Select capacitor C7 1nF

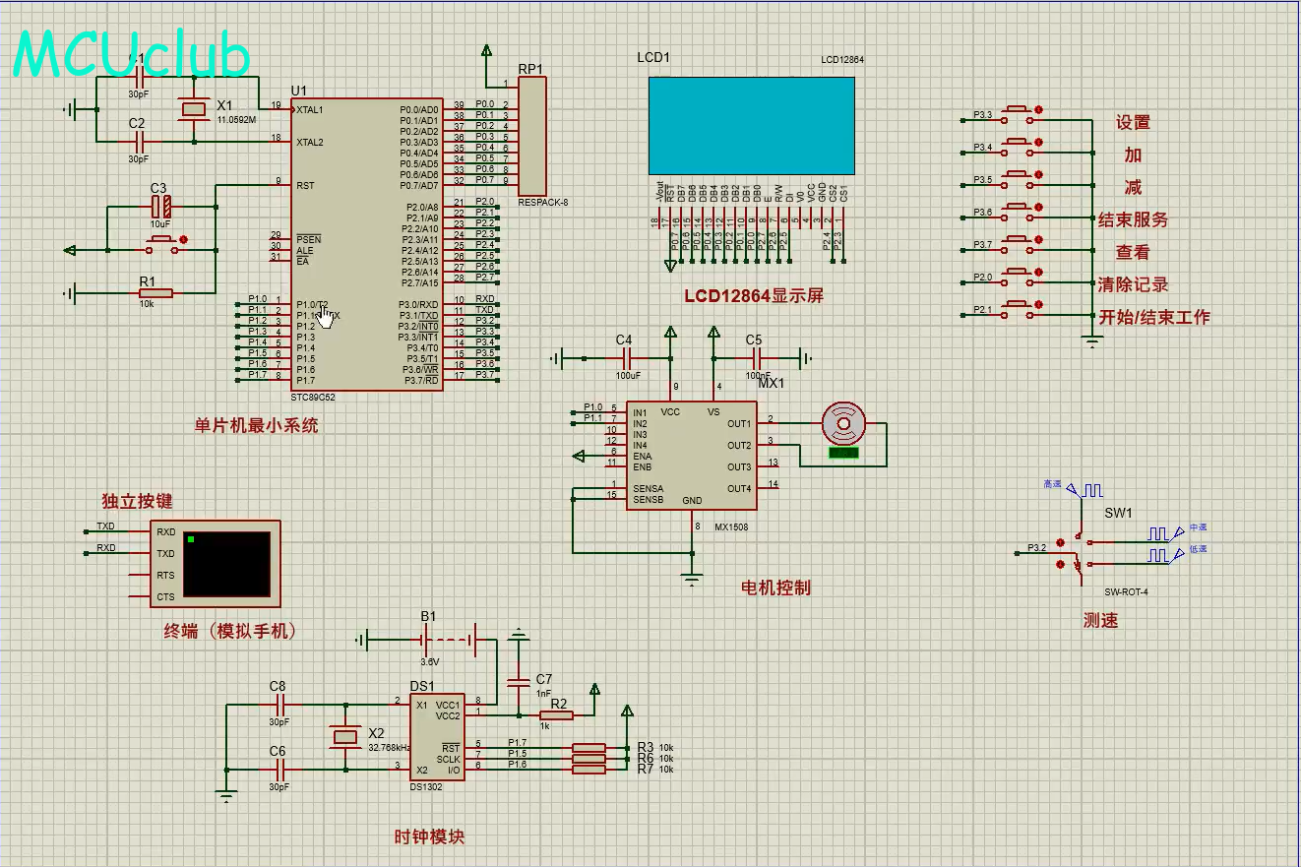(519, 681)
